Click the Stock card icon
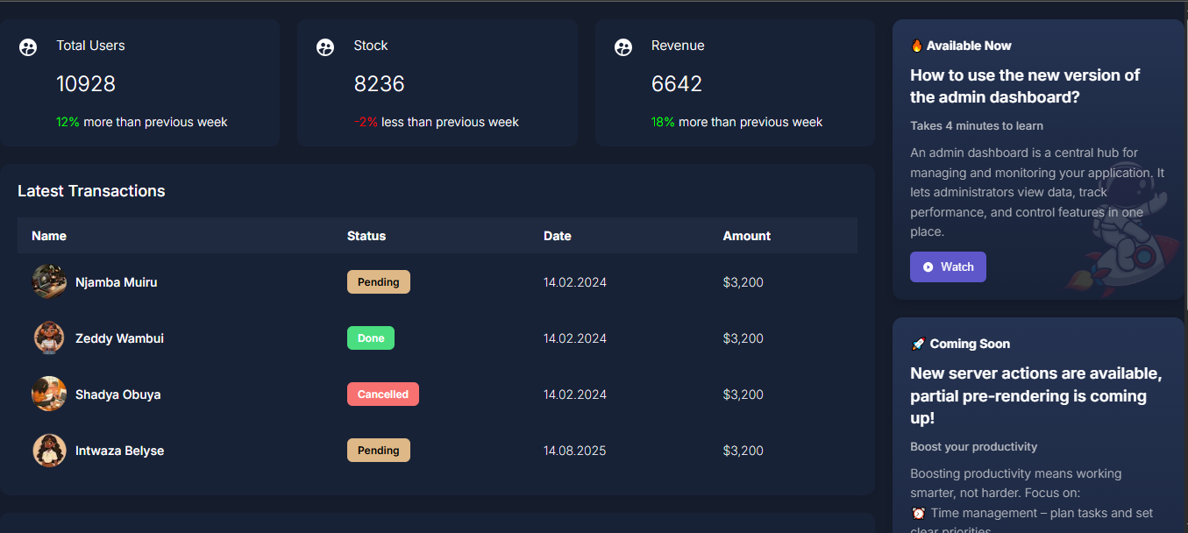Viewport: 1188px width, 533px height. (325, 47)
